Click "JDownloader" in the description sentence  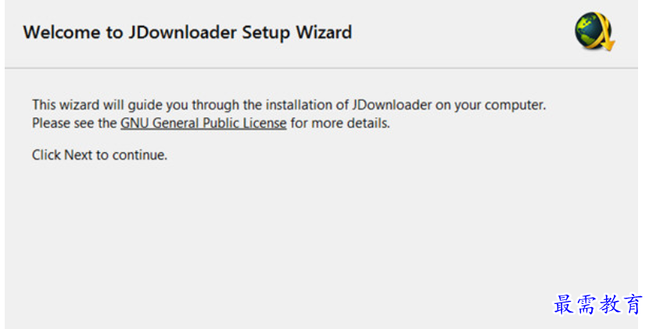(x=389, y=105)
